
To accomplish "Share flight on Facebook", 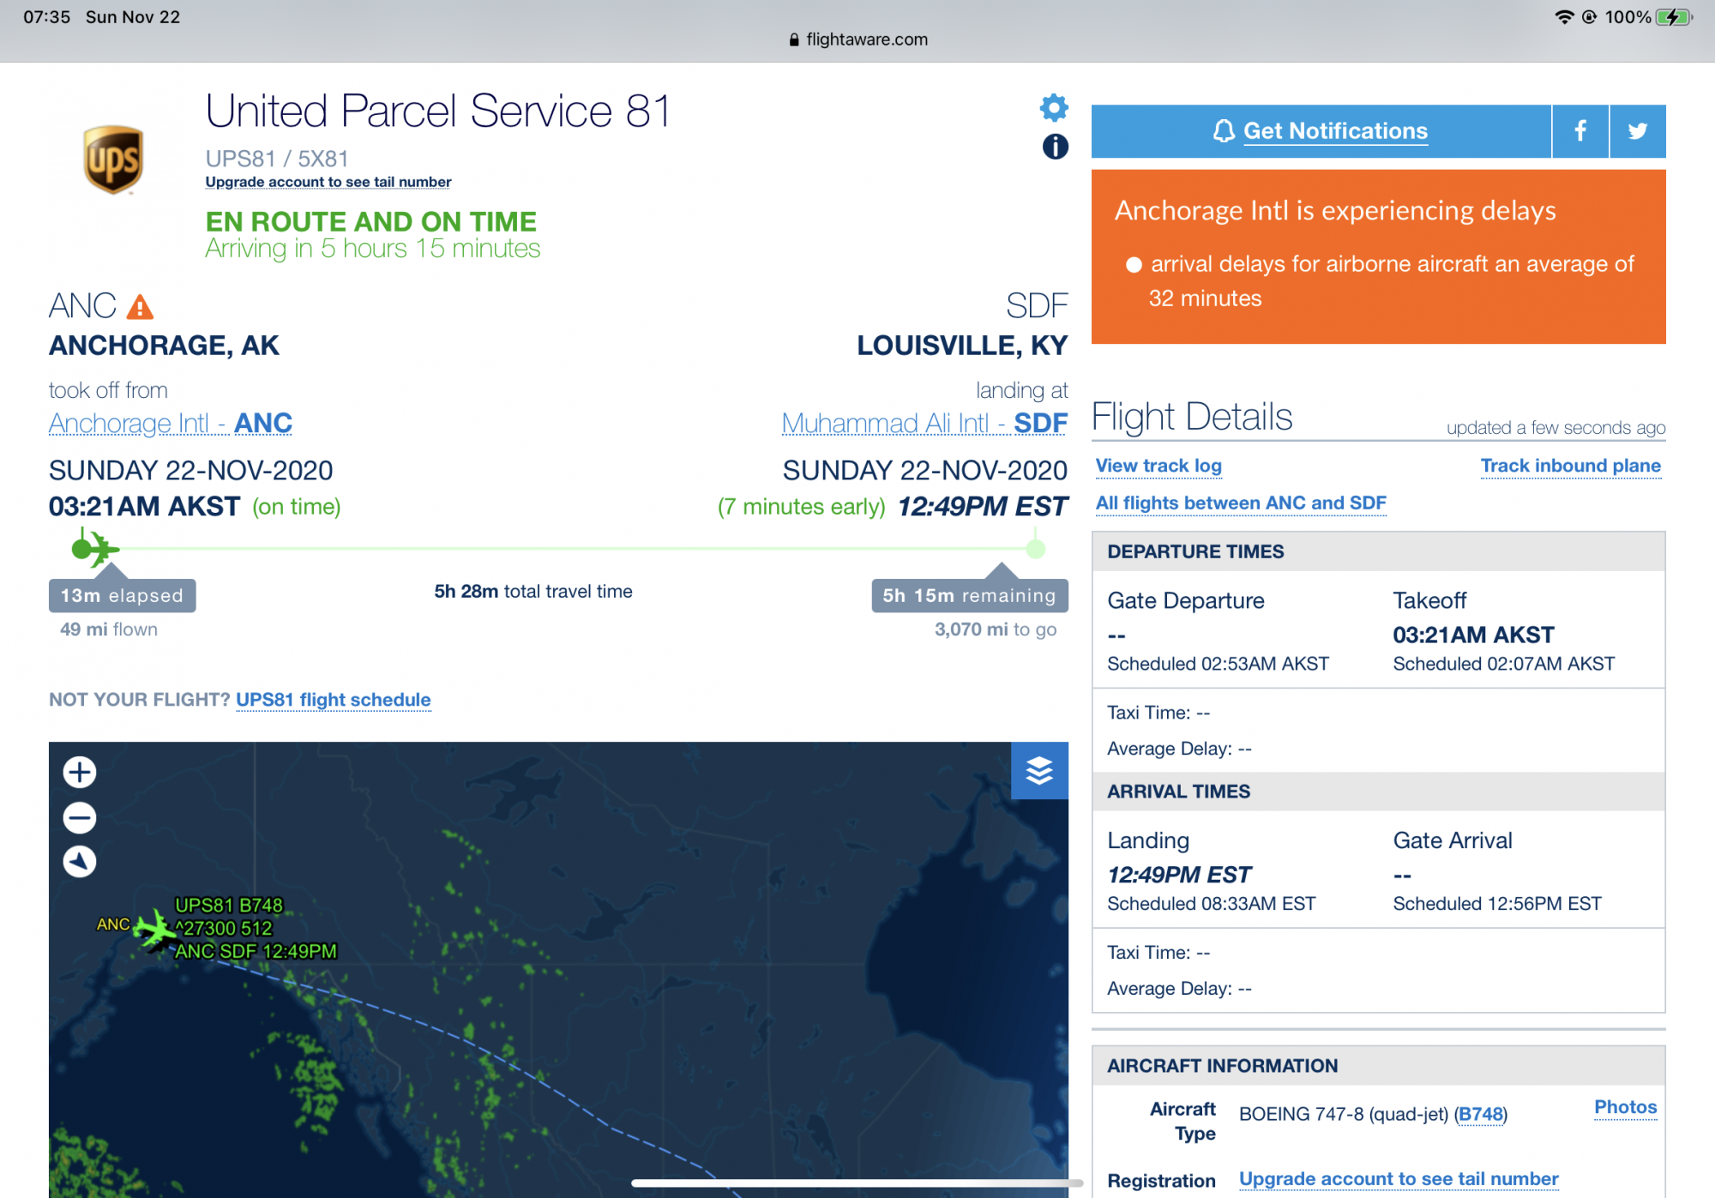I will 1580,131.
